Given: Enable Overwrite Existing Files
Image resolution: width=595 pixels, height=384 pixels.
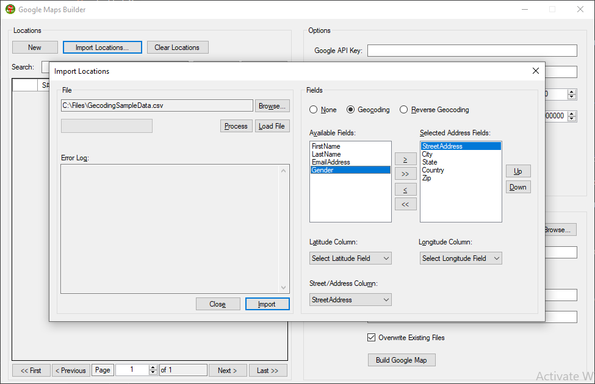Looking at the screenshot, I should click(x=372, y=337).
